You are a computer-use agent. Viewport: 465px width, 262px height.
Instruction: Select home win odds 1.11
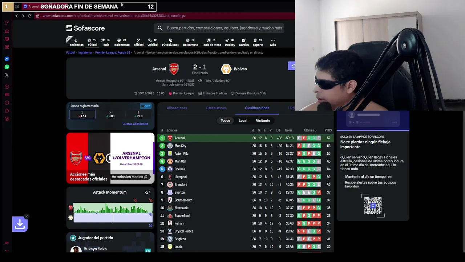tap(82, 115)
